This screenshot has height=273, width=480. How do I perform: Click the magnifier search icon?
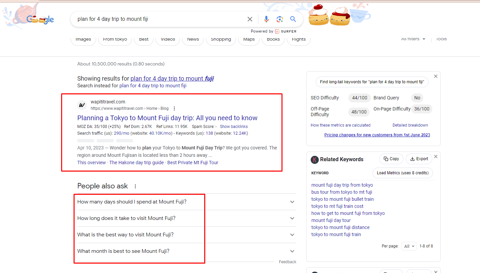[293, 19]
